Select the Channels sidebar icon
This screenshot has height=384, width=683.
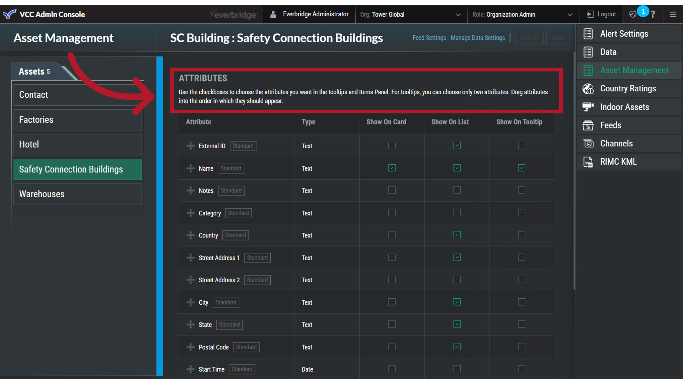[588, 143]
